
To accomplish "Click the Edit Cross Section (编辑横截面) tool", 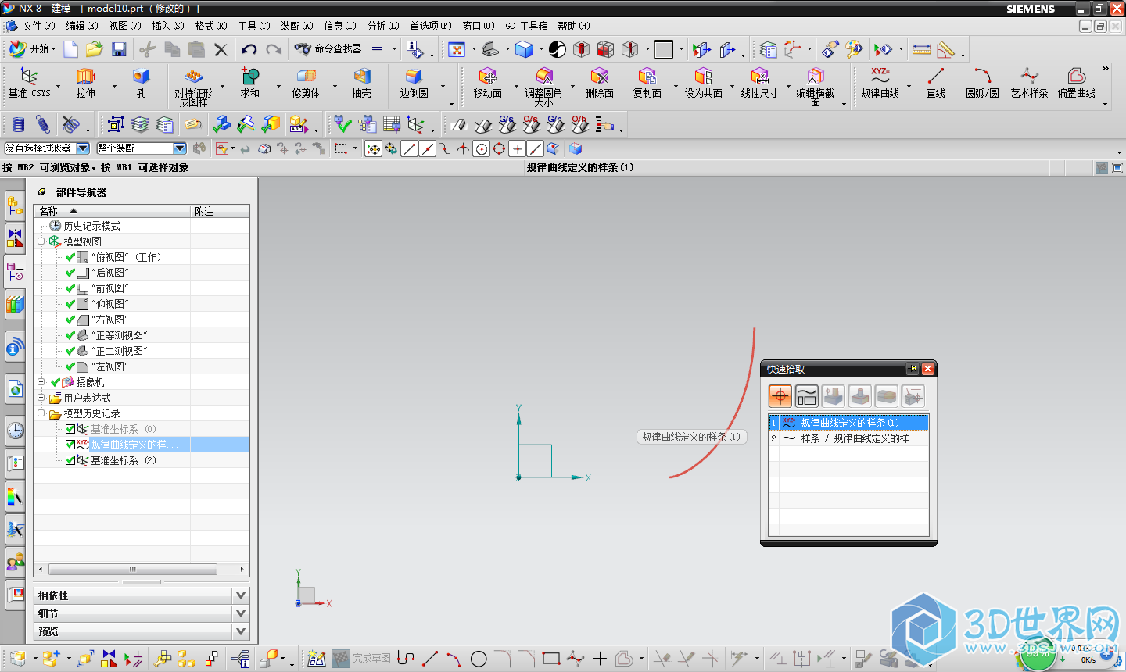I will tap(816, 86).
